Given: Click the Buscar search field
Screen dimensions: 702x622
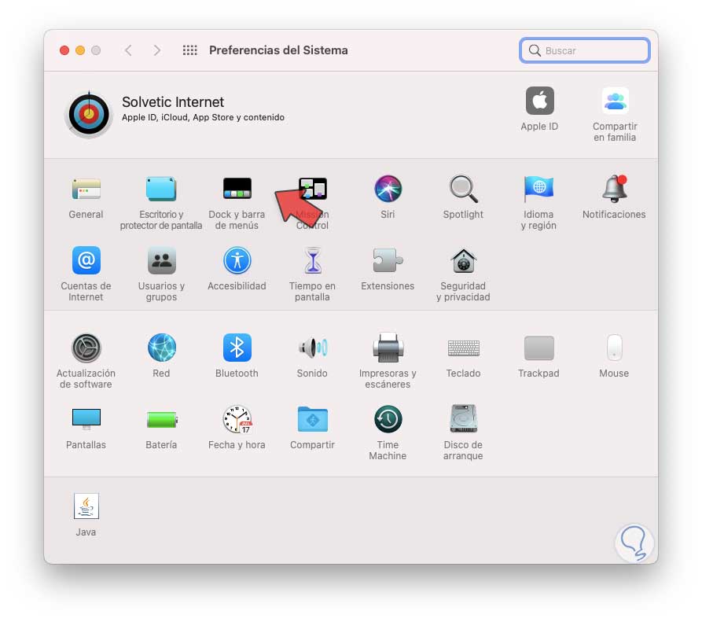Looking at the screenshot, I should (585, 50).
